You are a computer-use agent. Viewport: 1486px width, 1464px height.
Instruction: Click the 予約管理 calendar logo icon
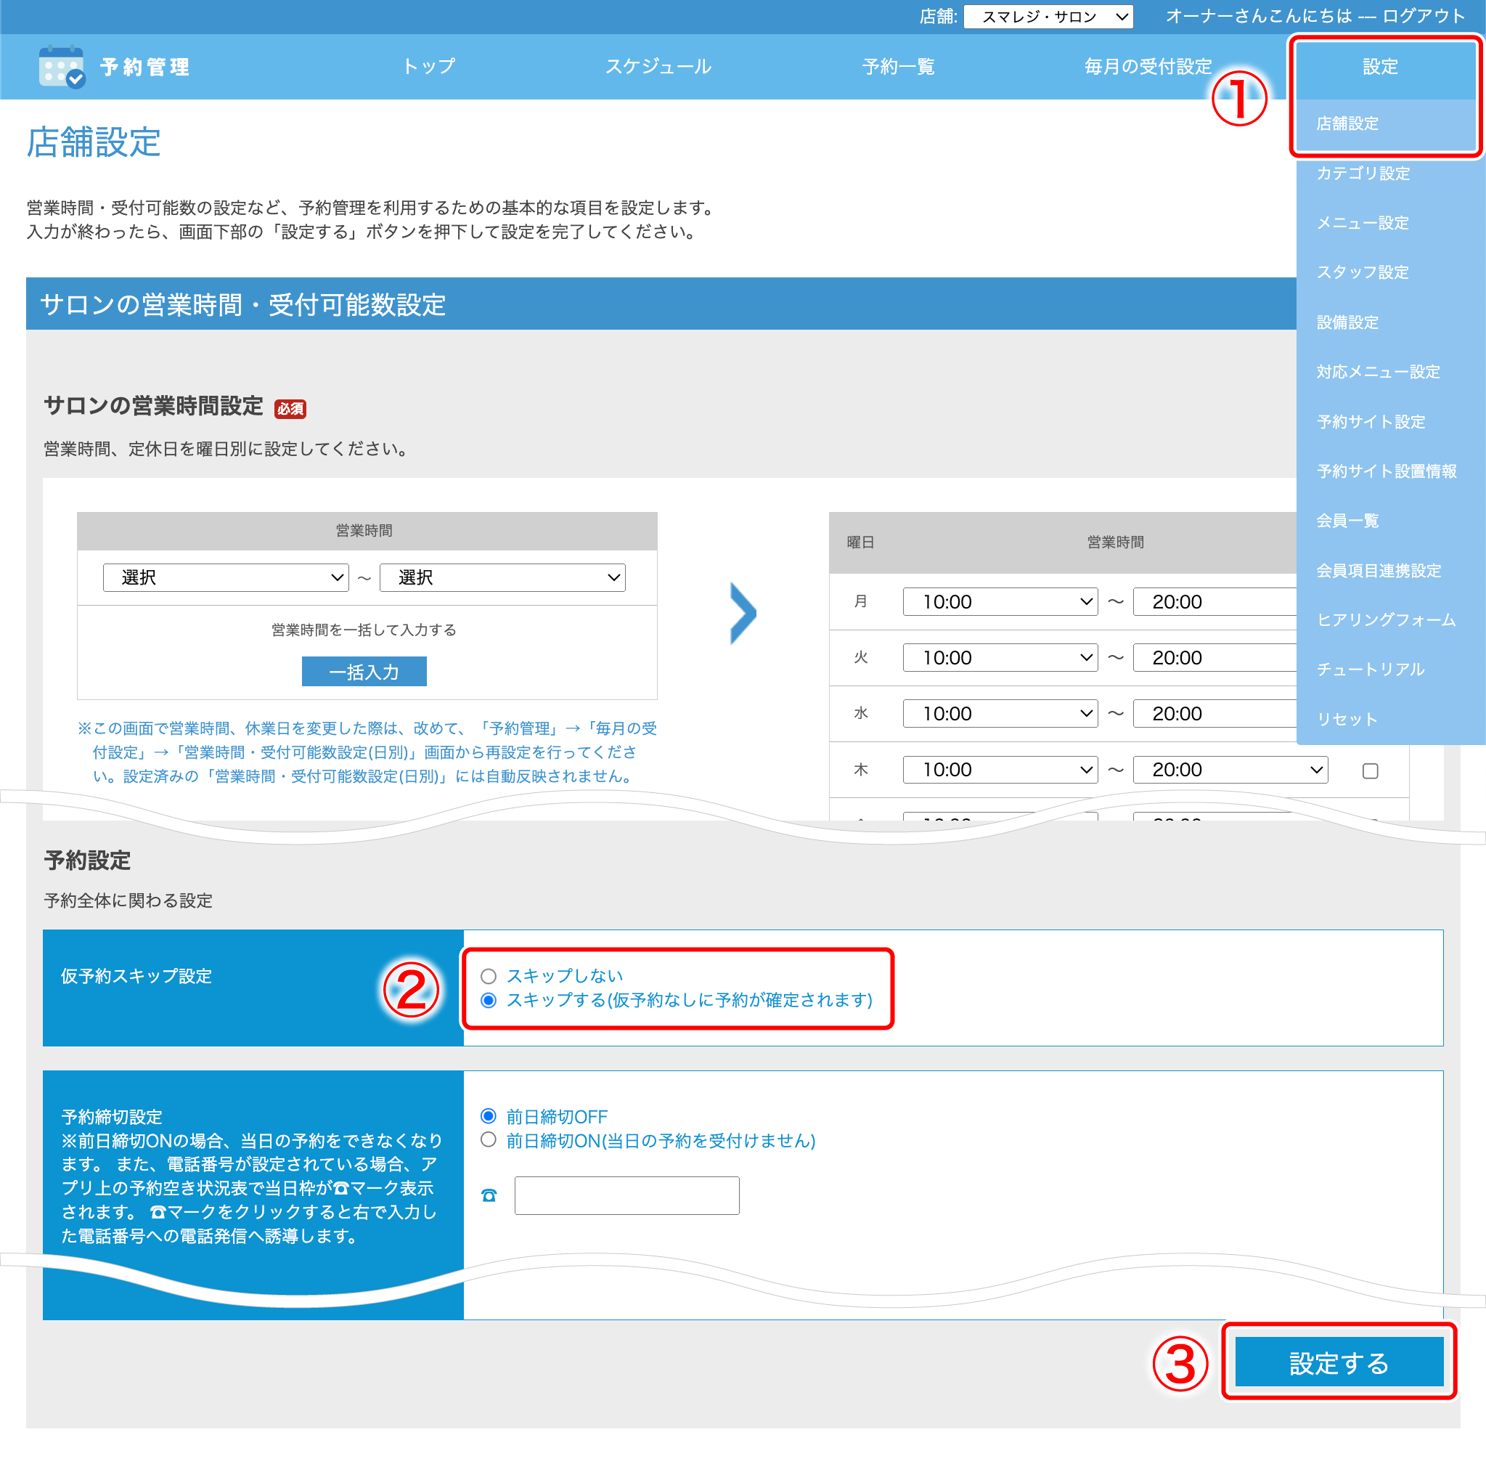point(62,67)
